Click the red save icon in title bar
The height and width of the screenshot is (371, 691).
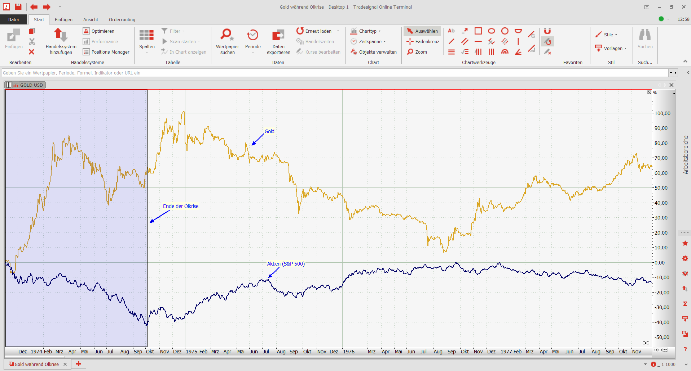(x=18, y=7)
